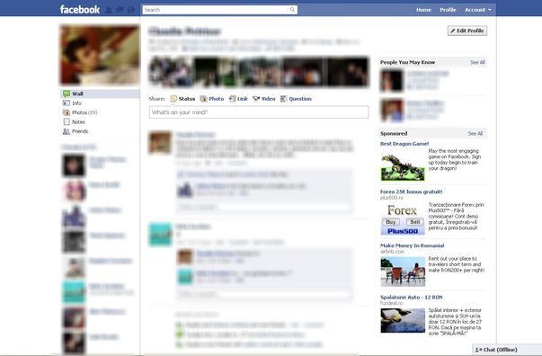
Task: Open notifications globe icon
Action: click(130, 10)
